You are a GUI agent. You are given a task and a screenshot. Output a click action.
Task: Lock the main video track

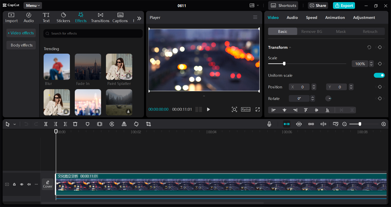tap(14, 184)
